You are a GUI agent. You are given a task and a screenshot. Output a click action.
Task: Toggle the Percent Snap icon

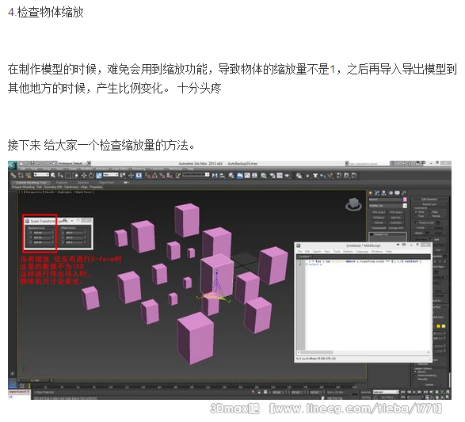(162, 176)
